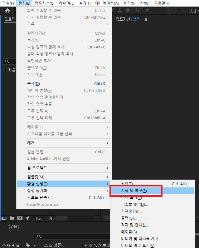Screen dimensions: 199x248
Task: Toggle the lock column in timeline
Action: pyautogui.click(x=18, y=245)
